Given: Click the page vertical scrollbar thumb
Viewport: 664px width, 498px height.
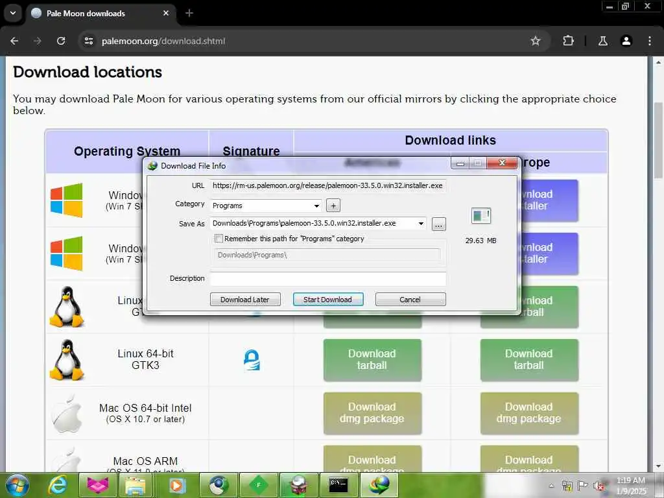Looking at the screenshot, I should (x=658, y=140).
